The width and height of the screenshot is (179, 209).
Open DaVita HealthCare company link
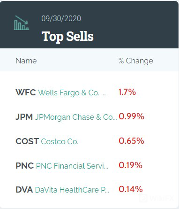coord(72,190)
